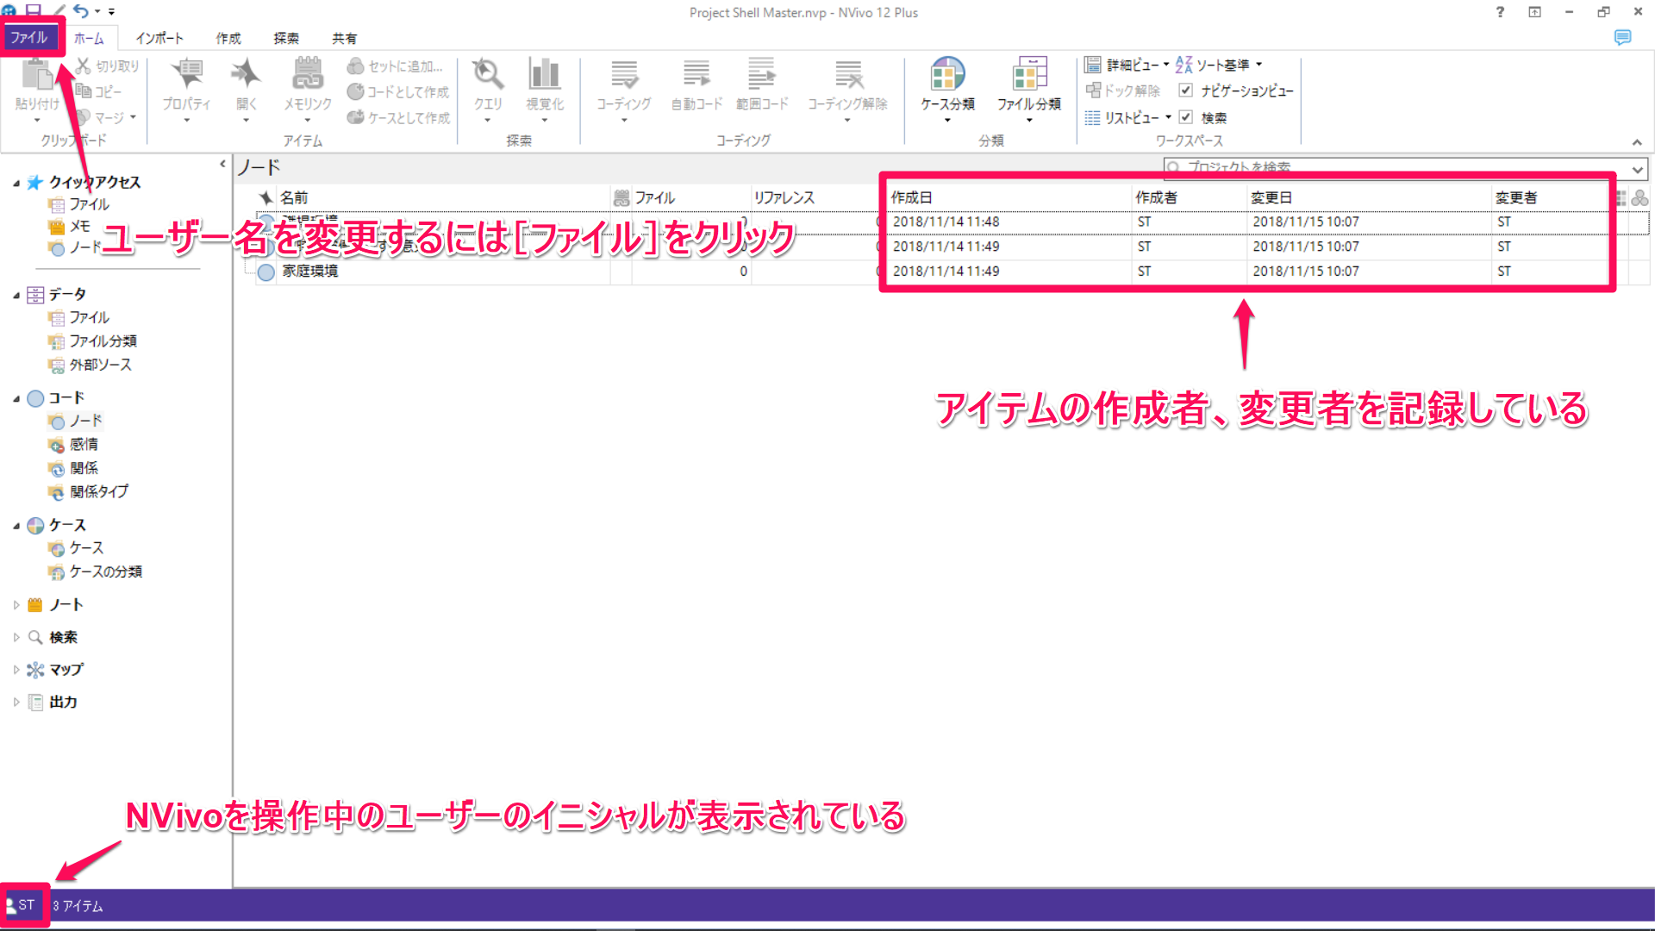The width and height of the screenshot is (1655, 931).
Task: Collapse the Data (データ) tree group
Action: point(16,295)
